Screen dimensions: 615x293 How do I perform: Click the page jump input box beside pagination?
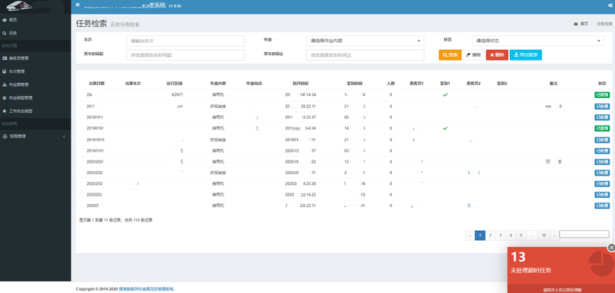coord(584,234)
